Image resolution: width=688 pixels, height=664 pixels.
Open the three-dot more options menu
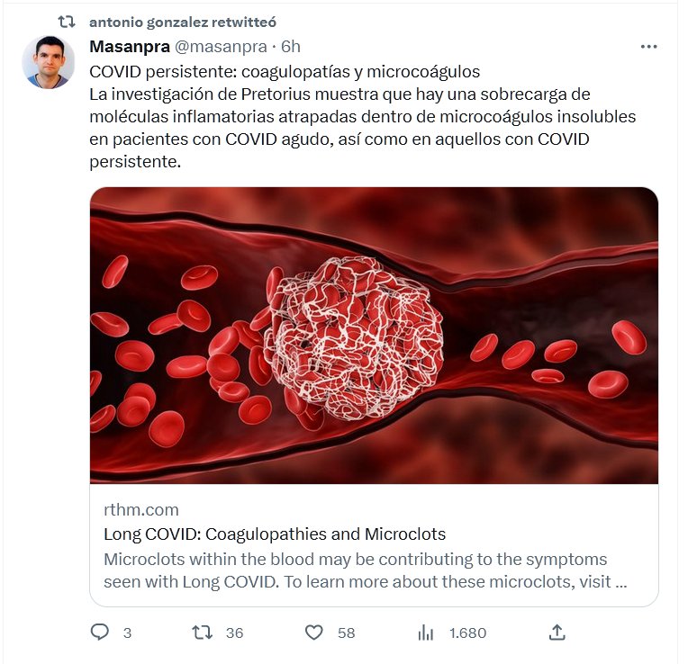(x=648, y=47)
